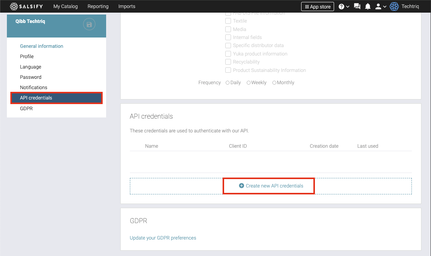Open the Imports menu

click(x=127, y=7)
